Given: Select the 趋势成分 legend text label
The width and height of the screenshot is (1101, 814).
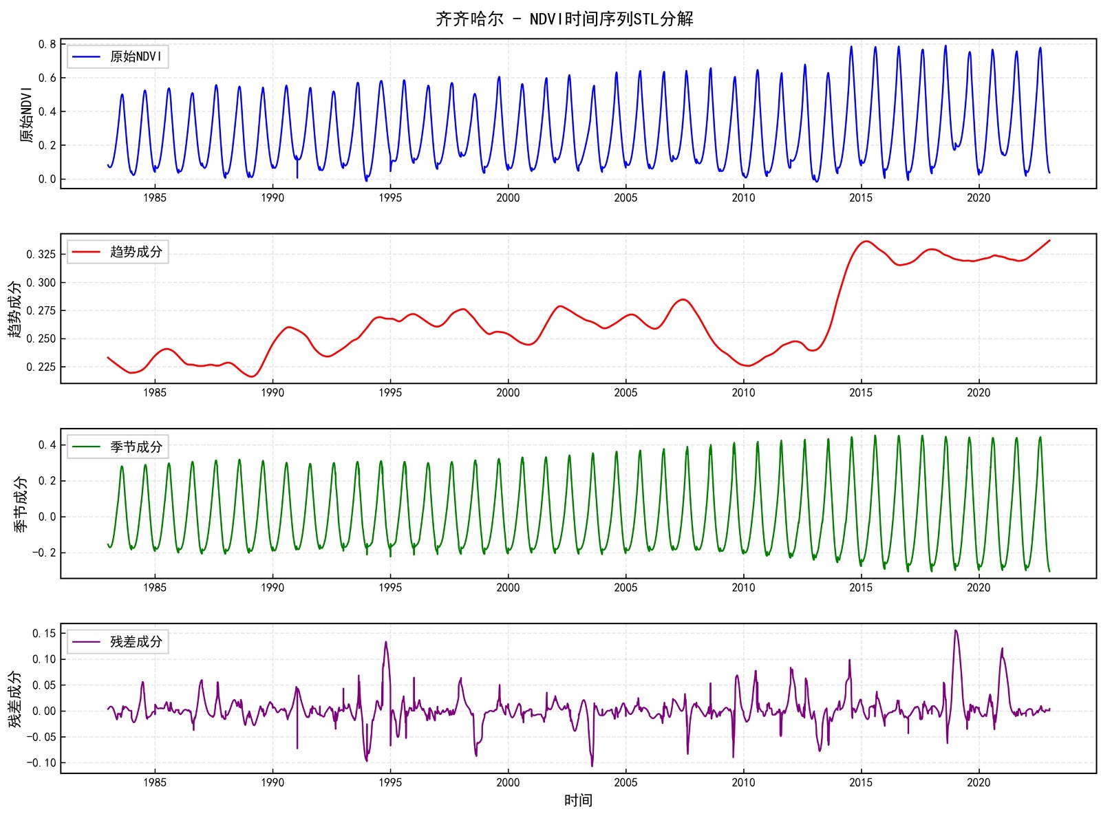Looking at the screenshot, I should 136,252.
